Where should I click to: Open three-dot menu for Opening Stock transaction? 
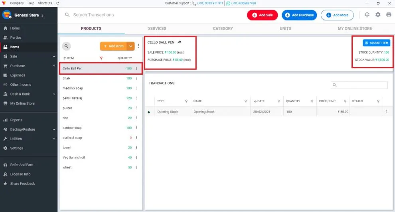coord(386,111)
